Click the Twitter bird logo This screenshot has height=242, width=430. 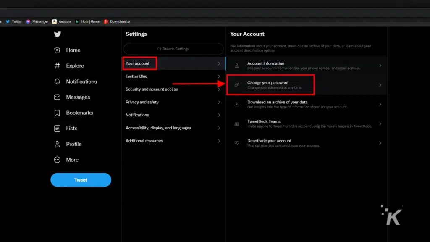pyautogui.click(x=57, y=34)
